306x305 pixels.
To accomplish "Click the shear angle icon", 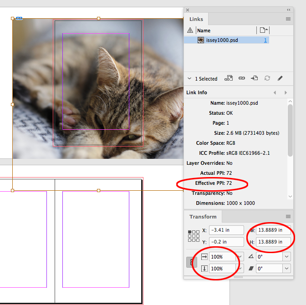I will (x=251, y=269).
